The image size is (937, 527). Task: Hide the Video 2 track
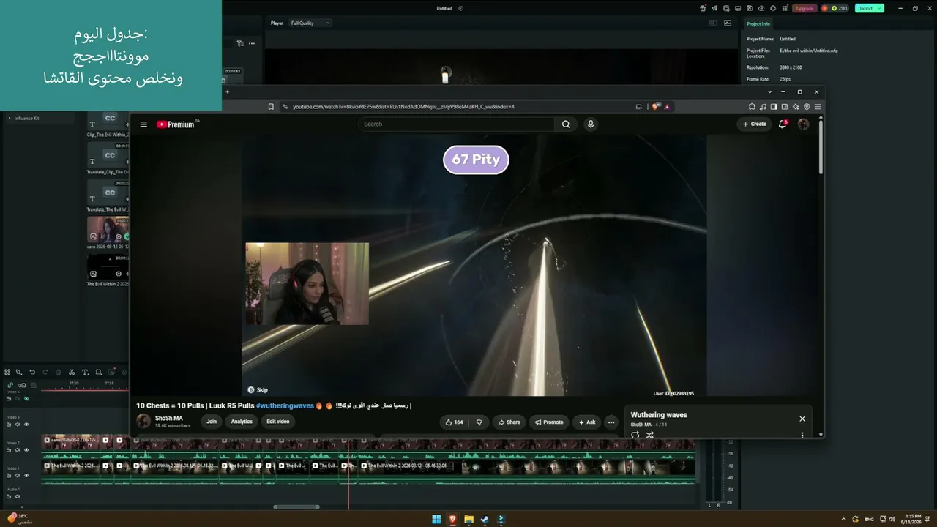point(26,450)
